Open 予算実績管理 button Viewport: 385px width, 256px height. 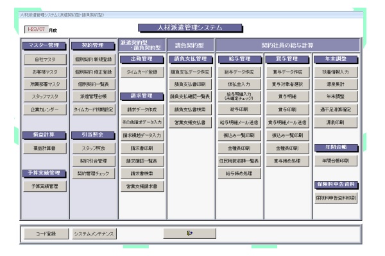[x=44, y=186]
